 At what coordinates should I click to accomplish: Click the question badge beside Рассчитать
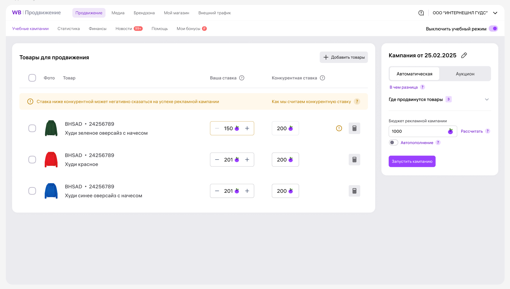[x=488, y=131]
